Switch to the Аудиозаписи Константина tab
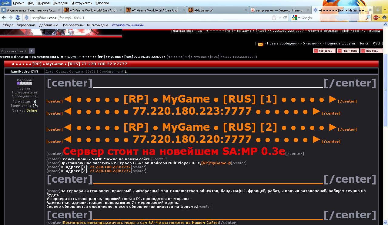 [31, 10]
